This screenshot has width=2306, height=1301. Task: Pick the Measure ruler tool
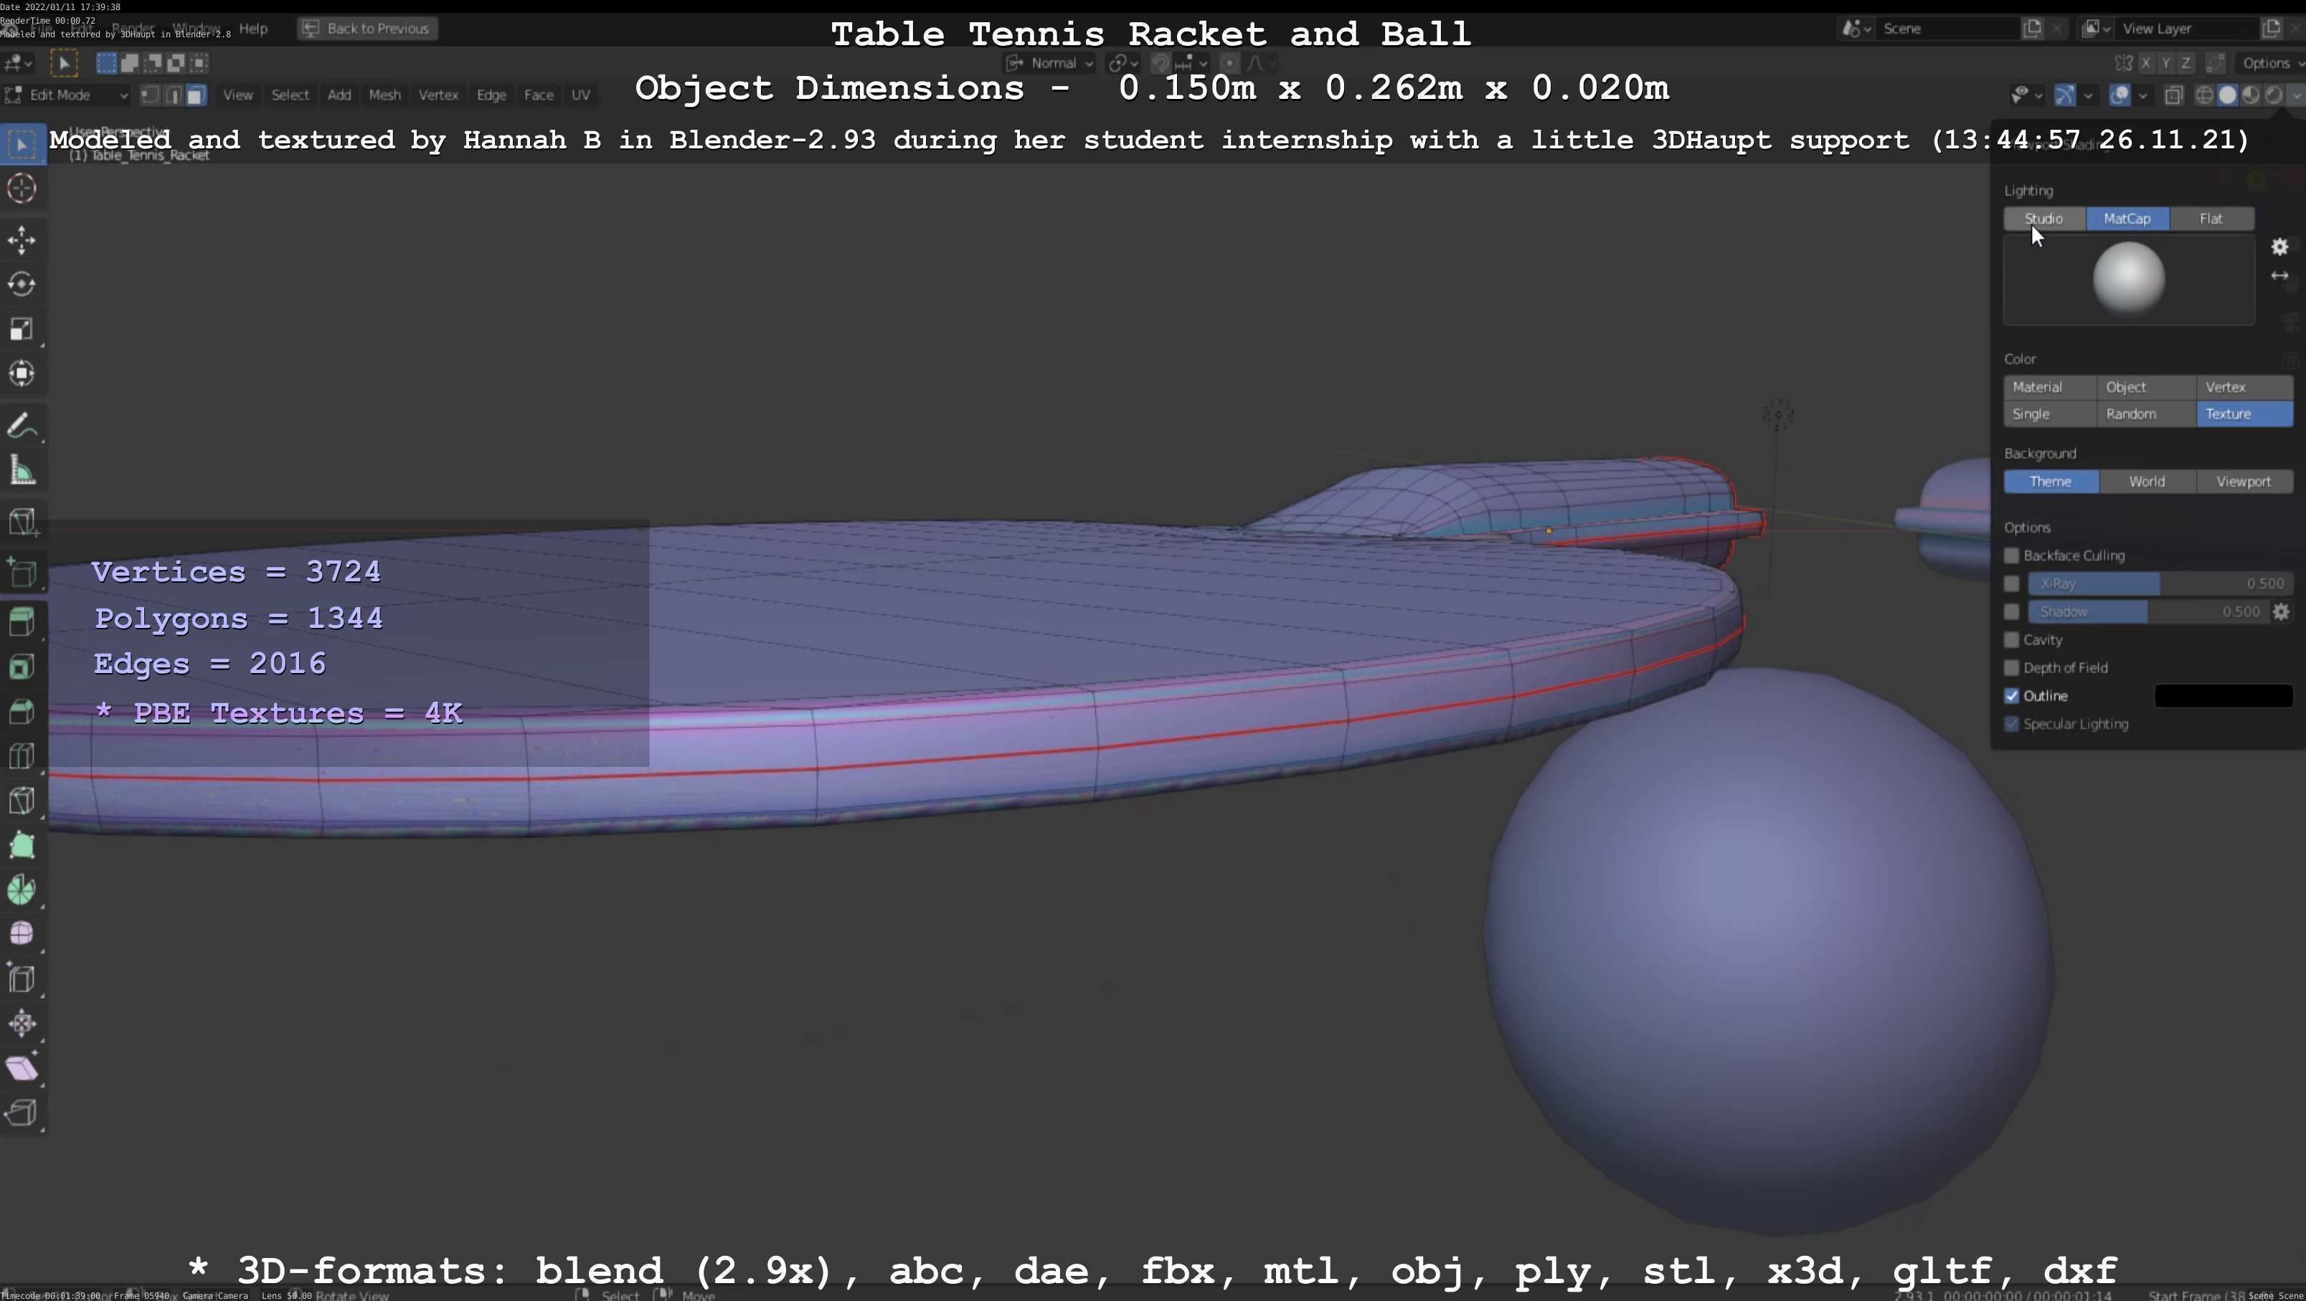pyautogui.click(x=22, y=471)
